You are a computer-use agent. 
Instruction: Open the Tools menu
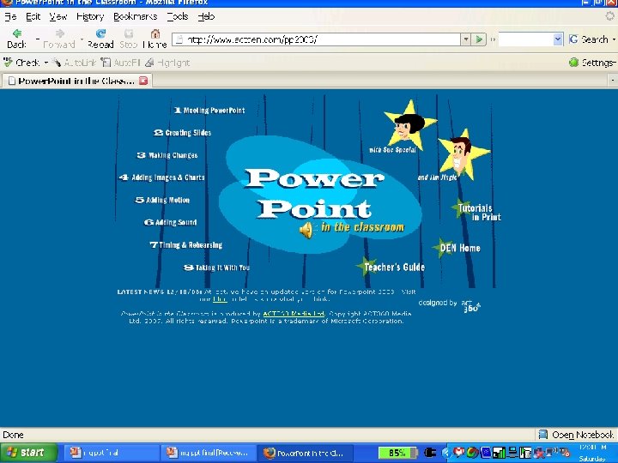click(x=178, y=16)
